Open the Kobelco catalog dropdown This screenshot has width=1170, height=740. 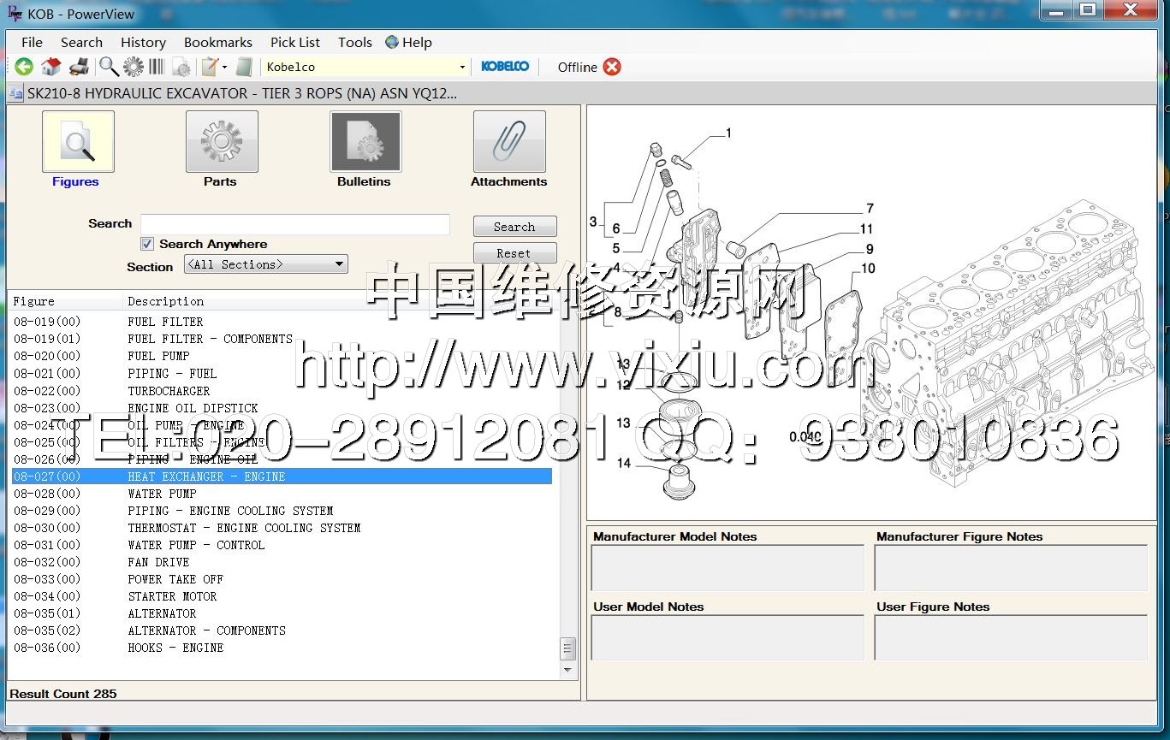(462, 67)
